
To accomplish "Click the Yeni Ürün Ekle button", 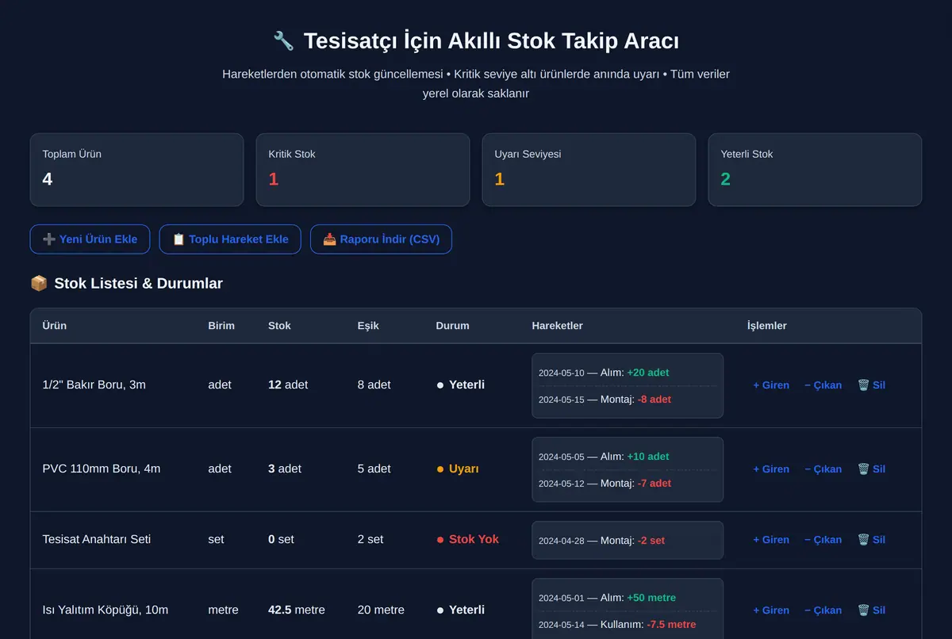I will pyautogui.click(x=90, y=239).
